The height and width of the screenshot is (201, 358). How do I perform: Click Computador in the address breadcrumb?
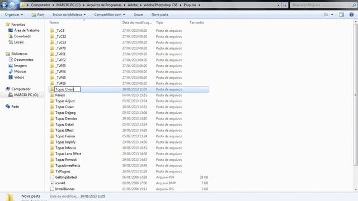pyautogui.click(x=40, y=5)
